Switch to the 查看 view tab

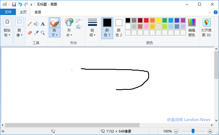[38, 12]
